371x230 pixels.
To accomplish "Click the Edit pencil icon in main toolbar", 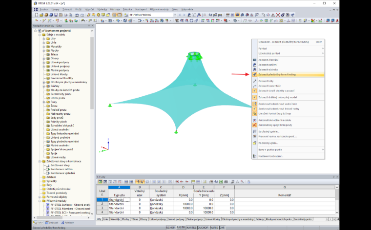I will (x=88, y=15).
